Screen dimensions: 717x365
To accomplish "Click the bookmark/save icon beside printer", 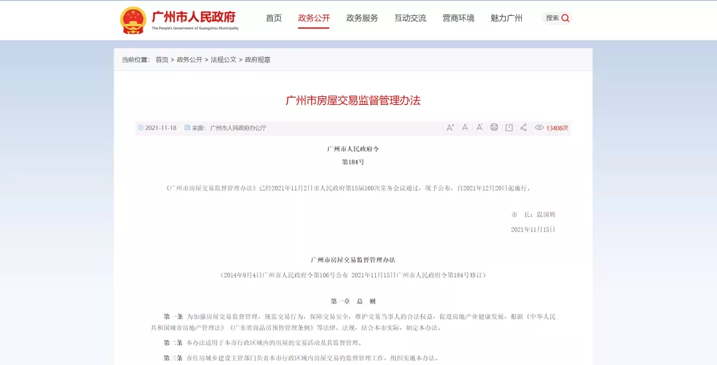I will click(509, 127).
